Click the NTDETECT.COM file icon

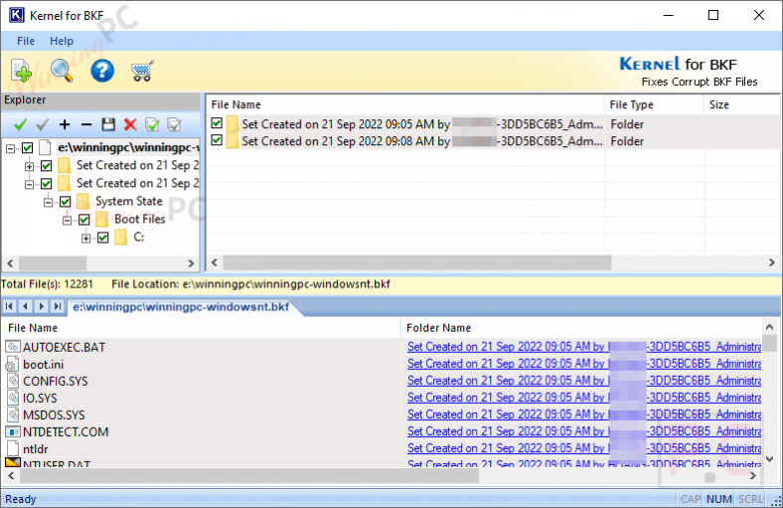pyautogui.click(x=13, y=431)
